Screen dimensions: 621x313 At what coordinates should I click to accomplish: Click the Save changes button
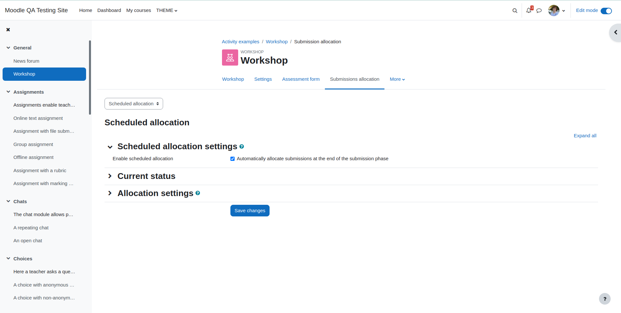(x=250, y=211)
